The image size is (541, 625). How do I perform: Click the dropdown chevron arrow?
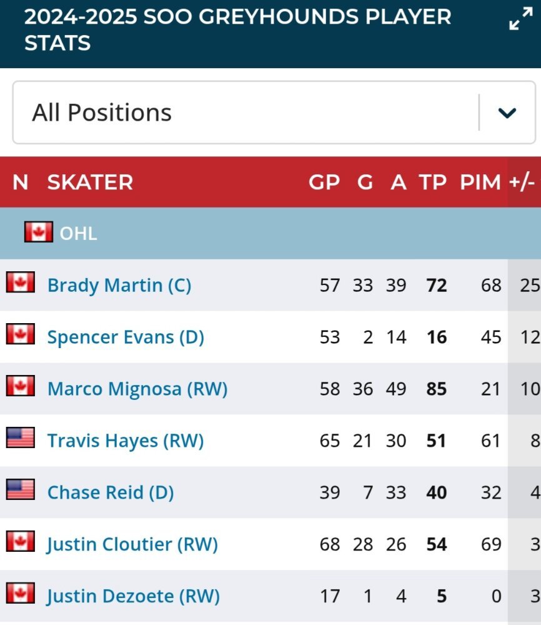point(507,112)
